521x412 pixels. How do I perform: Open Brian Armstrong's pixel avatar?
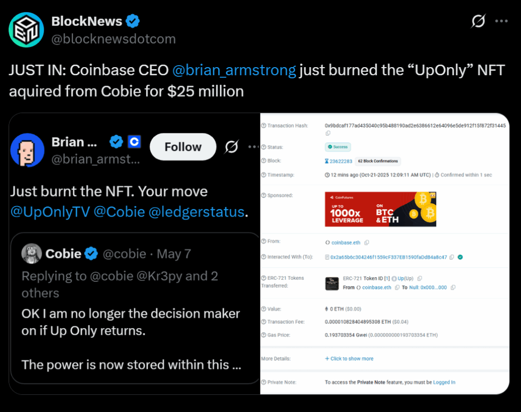[26, 151]
